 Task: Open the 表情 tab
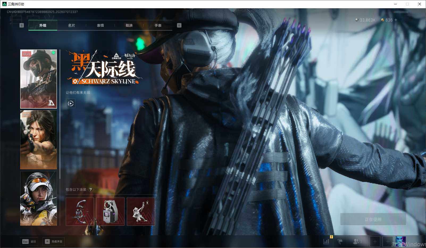click(100, 26)
